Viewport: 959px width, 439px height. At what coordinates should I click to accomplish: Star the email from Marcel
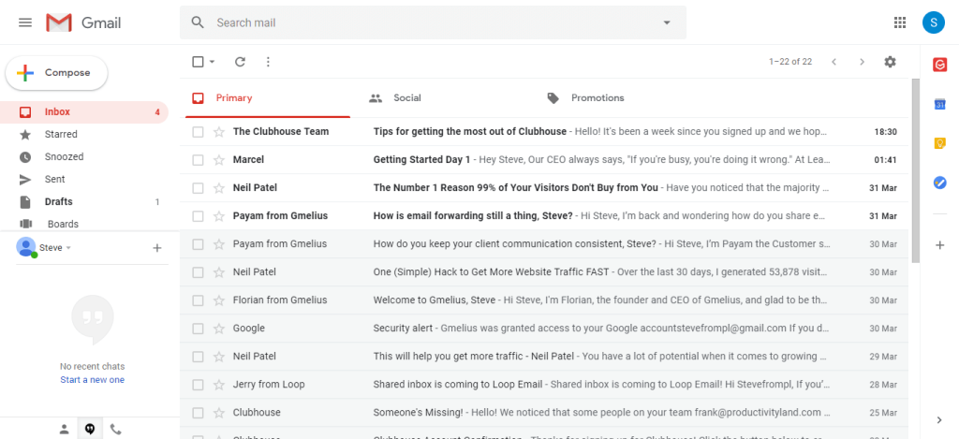pos(219,160)
